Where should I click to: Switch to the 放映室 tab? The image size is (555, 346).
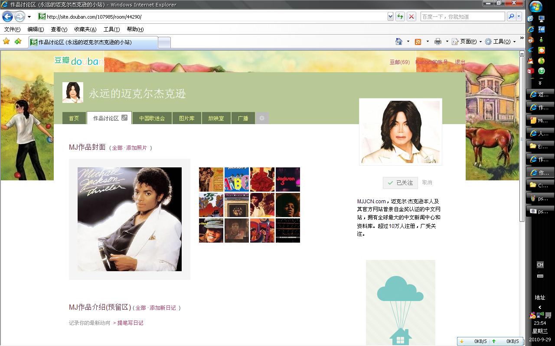pos(216,118)
